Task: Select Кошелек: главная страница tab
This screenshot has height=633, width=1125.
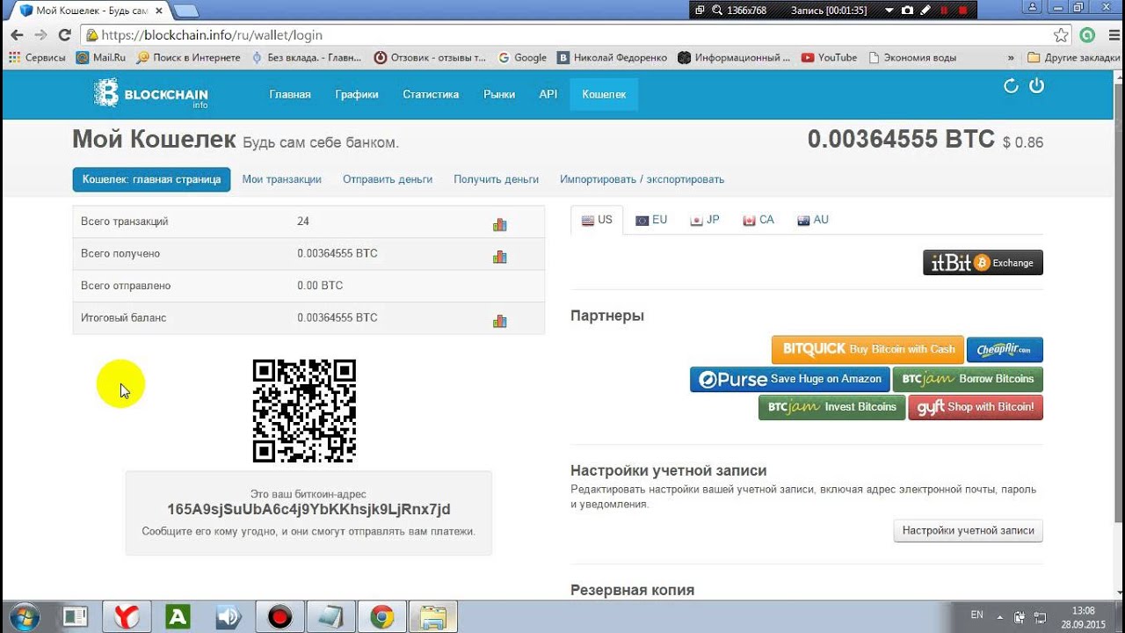Action: [x=151, y=179]
